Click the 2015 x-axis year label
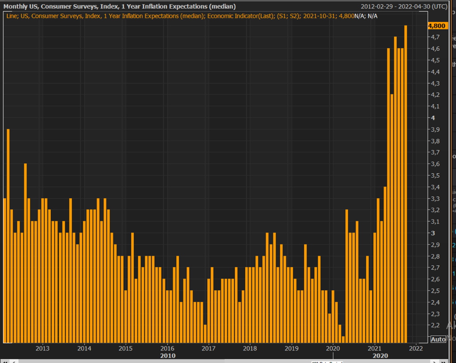The width and height of the screenshot is (456, 363). pyautogui.click(x=125, y=348)
